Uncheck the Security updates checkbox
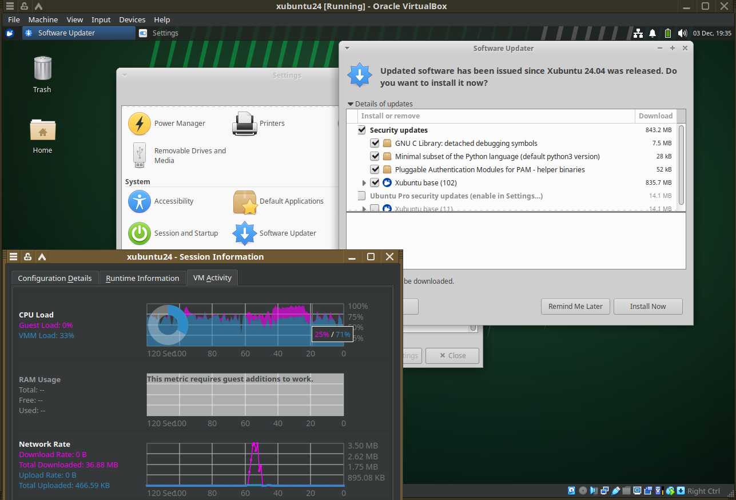The height and width of the screenshot is (500, 736). coord(361,130)
